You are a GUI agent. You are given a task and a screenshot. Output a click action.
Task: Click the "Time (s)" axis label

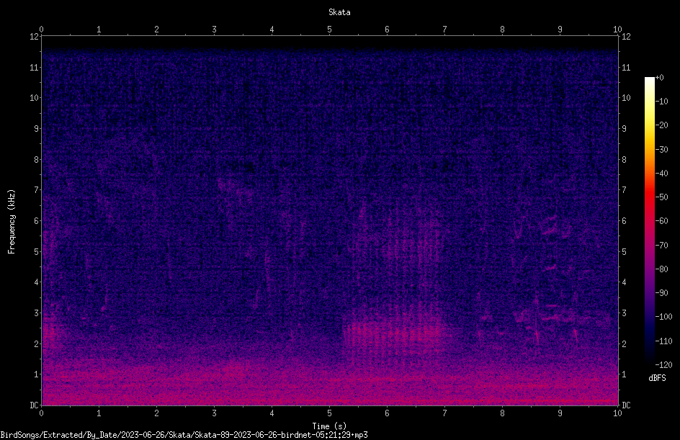[329, 426]
